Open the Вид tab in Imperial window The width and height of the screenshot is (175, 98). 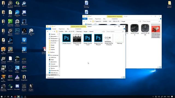pyautogui.click(x=68, y=29)
